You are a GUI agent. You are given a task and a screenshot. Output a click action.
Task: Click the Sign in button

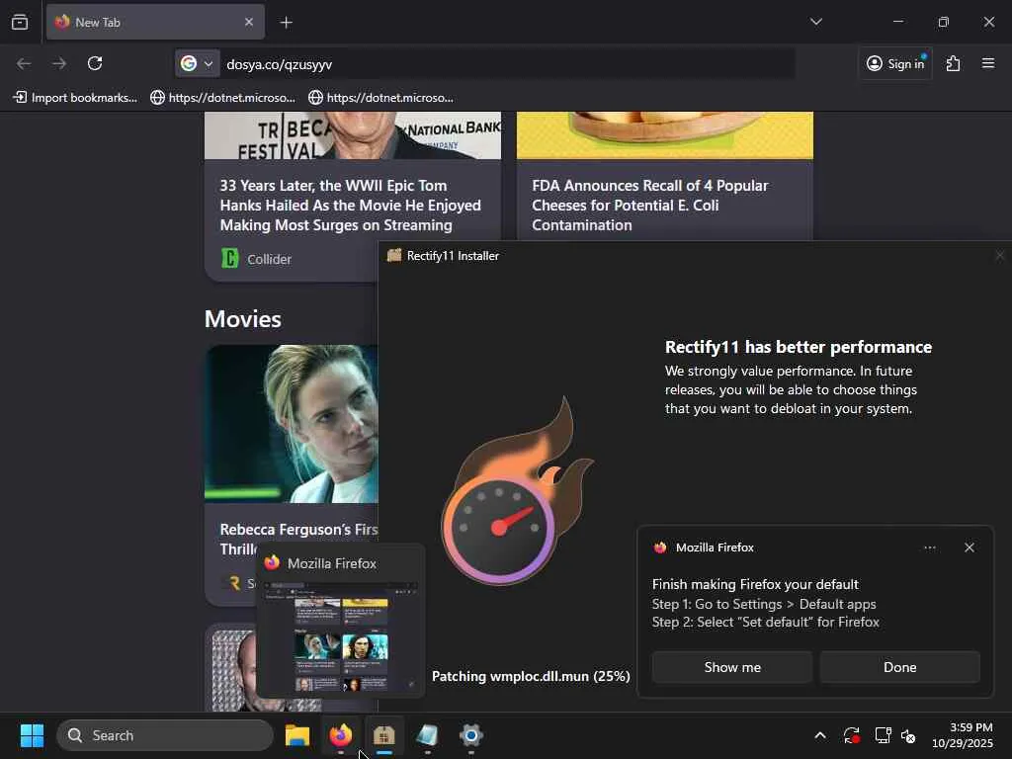pos(895,63)
